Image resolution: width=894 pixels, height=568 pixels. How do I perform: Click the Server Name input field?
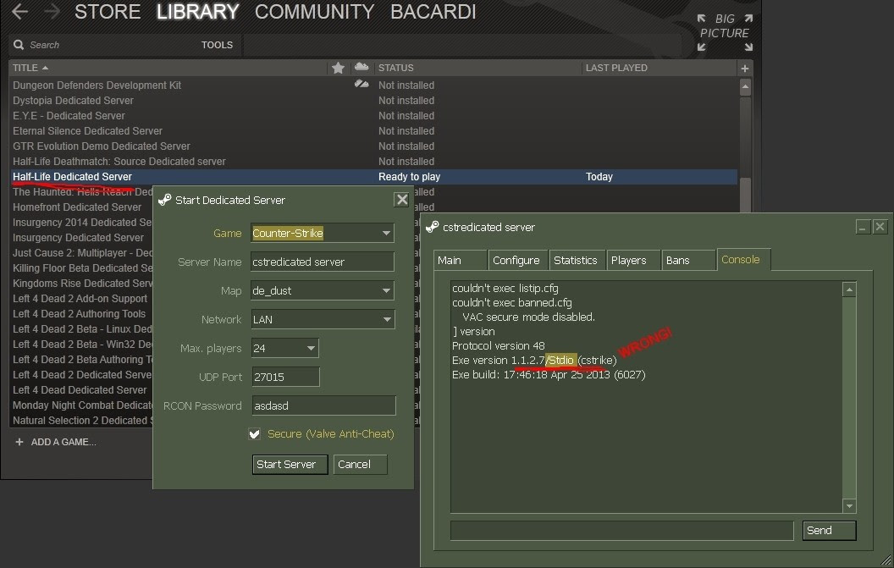tap(323, 262)
